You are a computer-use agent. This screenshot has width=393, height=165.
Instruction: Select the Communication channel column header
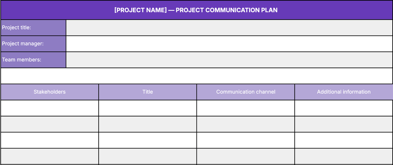point(246,92)
